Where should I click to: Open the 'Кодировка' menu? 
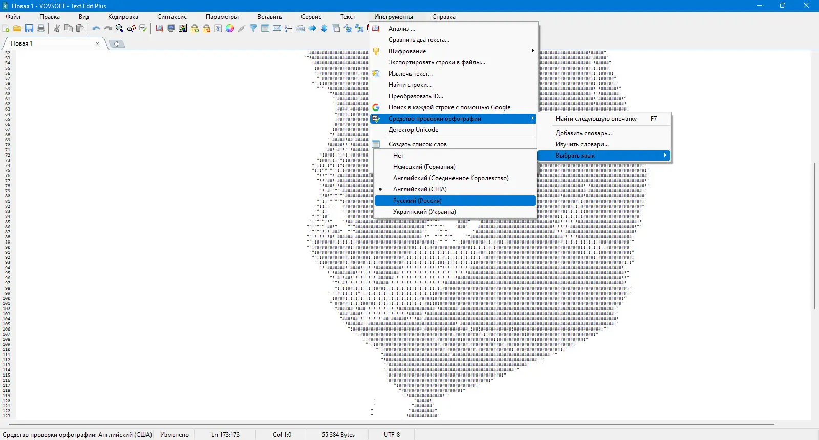pyautogui.click(x=123, y=17)
